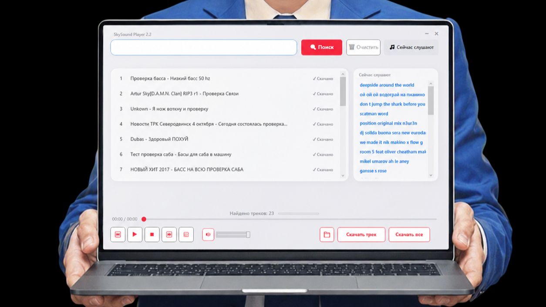546x307 pixels.
Task: Skip to the previous track
Action: pos(118,234)
